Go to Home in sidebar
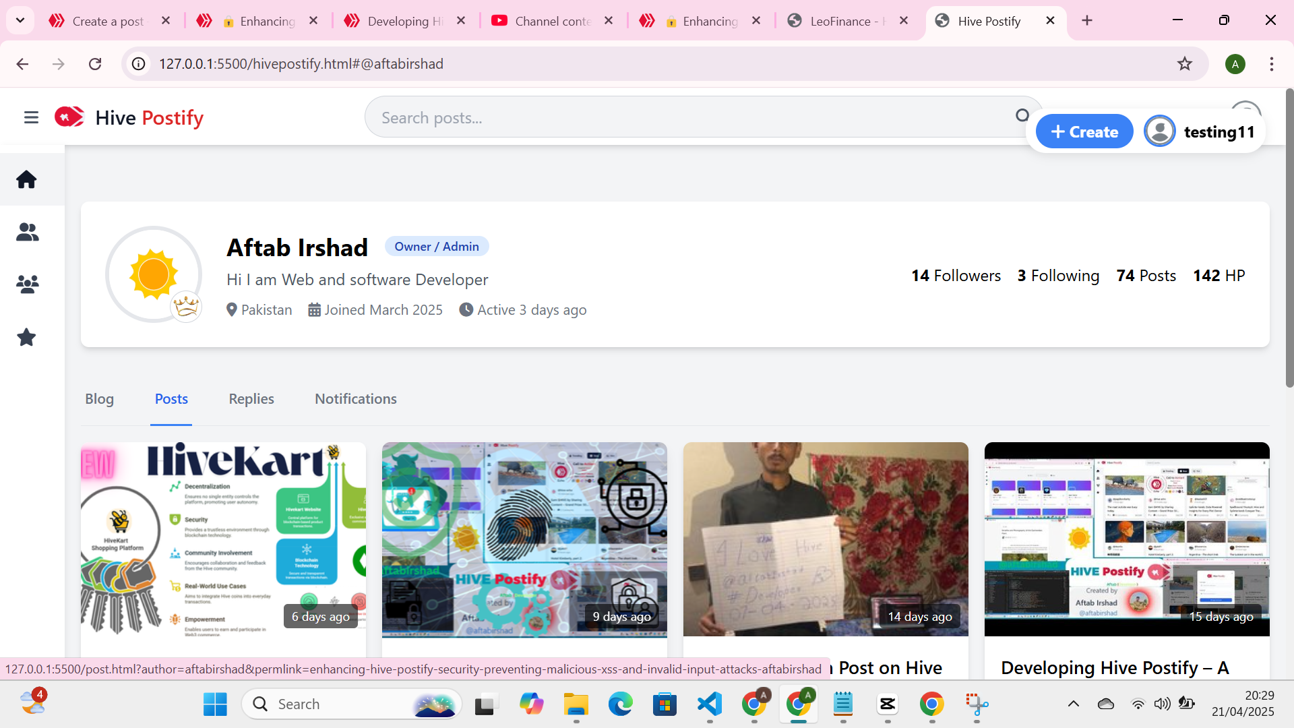 click(x=26, y=179)
